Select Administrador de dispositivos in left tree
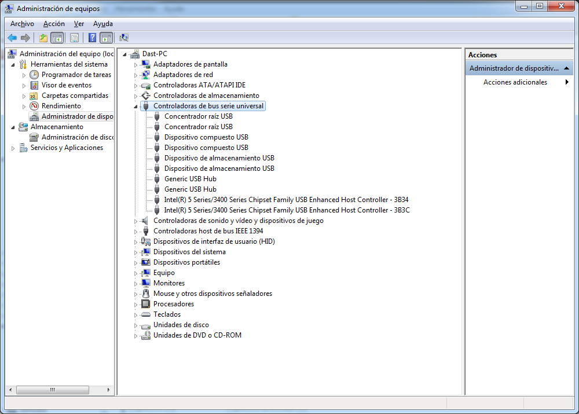Viewport: 579px width, 414px height. click(x=77, y=116)
